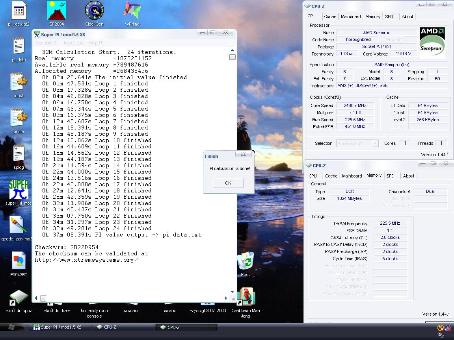Open the Help(H) menu in Super PI
The width and height of the screenshot is (454, 340).
tap(96, 43)
